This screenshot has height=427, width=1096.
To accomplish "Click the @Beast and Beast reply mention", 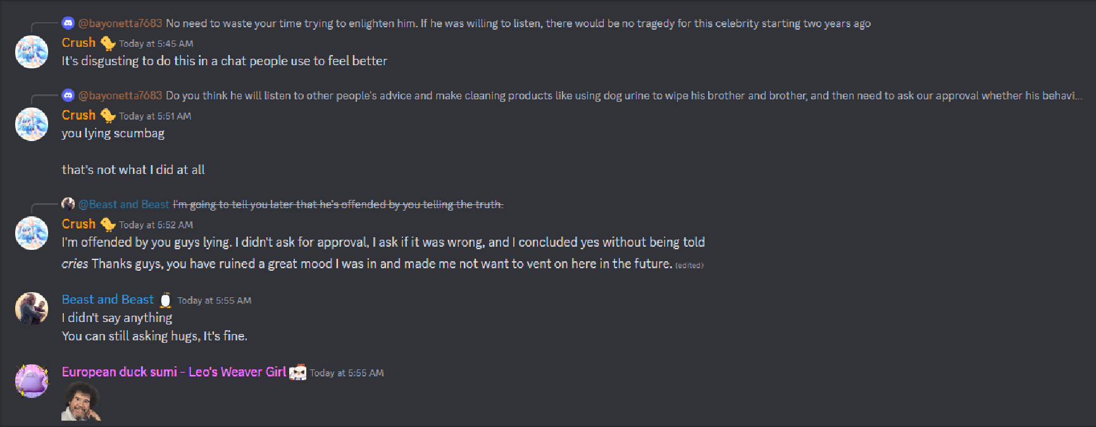I will pos(124,204).
